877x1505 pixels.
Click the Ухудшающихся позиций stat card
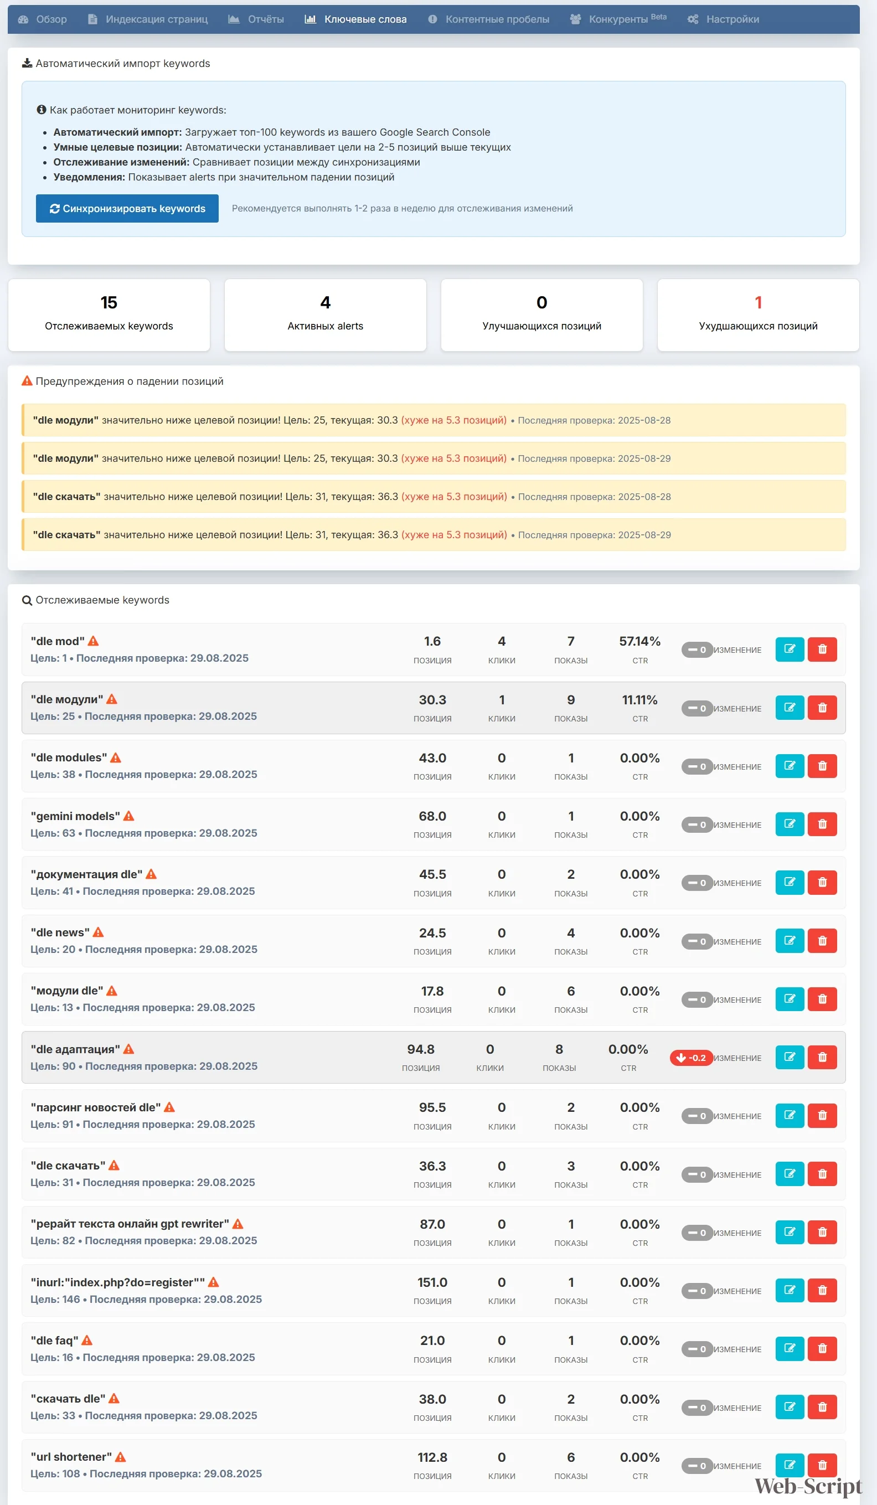(x=757, y=315)
